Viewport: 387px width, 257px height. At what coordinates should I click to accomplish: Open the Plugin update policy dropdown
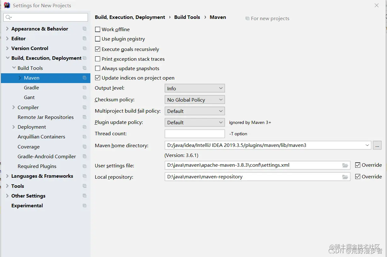(195, 122)
